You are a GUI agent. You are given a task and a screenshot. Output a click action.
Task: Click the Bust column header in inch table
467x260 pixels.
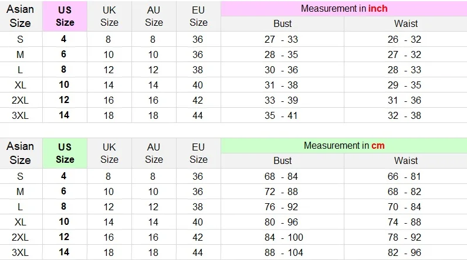click(x=282, y=24)
